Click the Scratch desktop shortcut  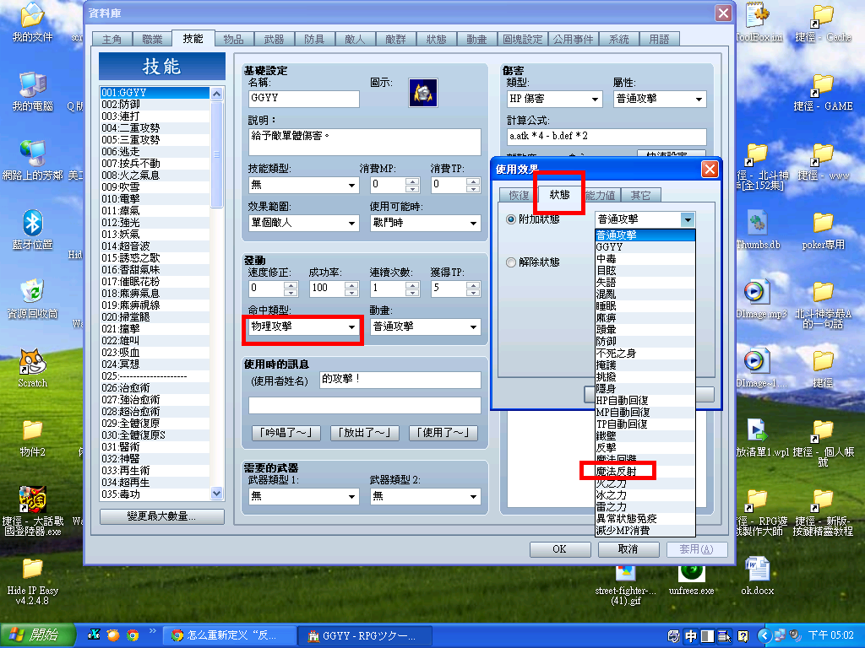coord(33,368)
